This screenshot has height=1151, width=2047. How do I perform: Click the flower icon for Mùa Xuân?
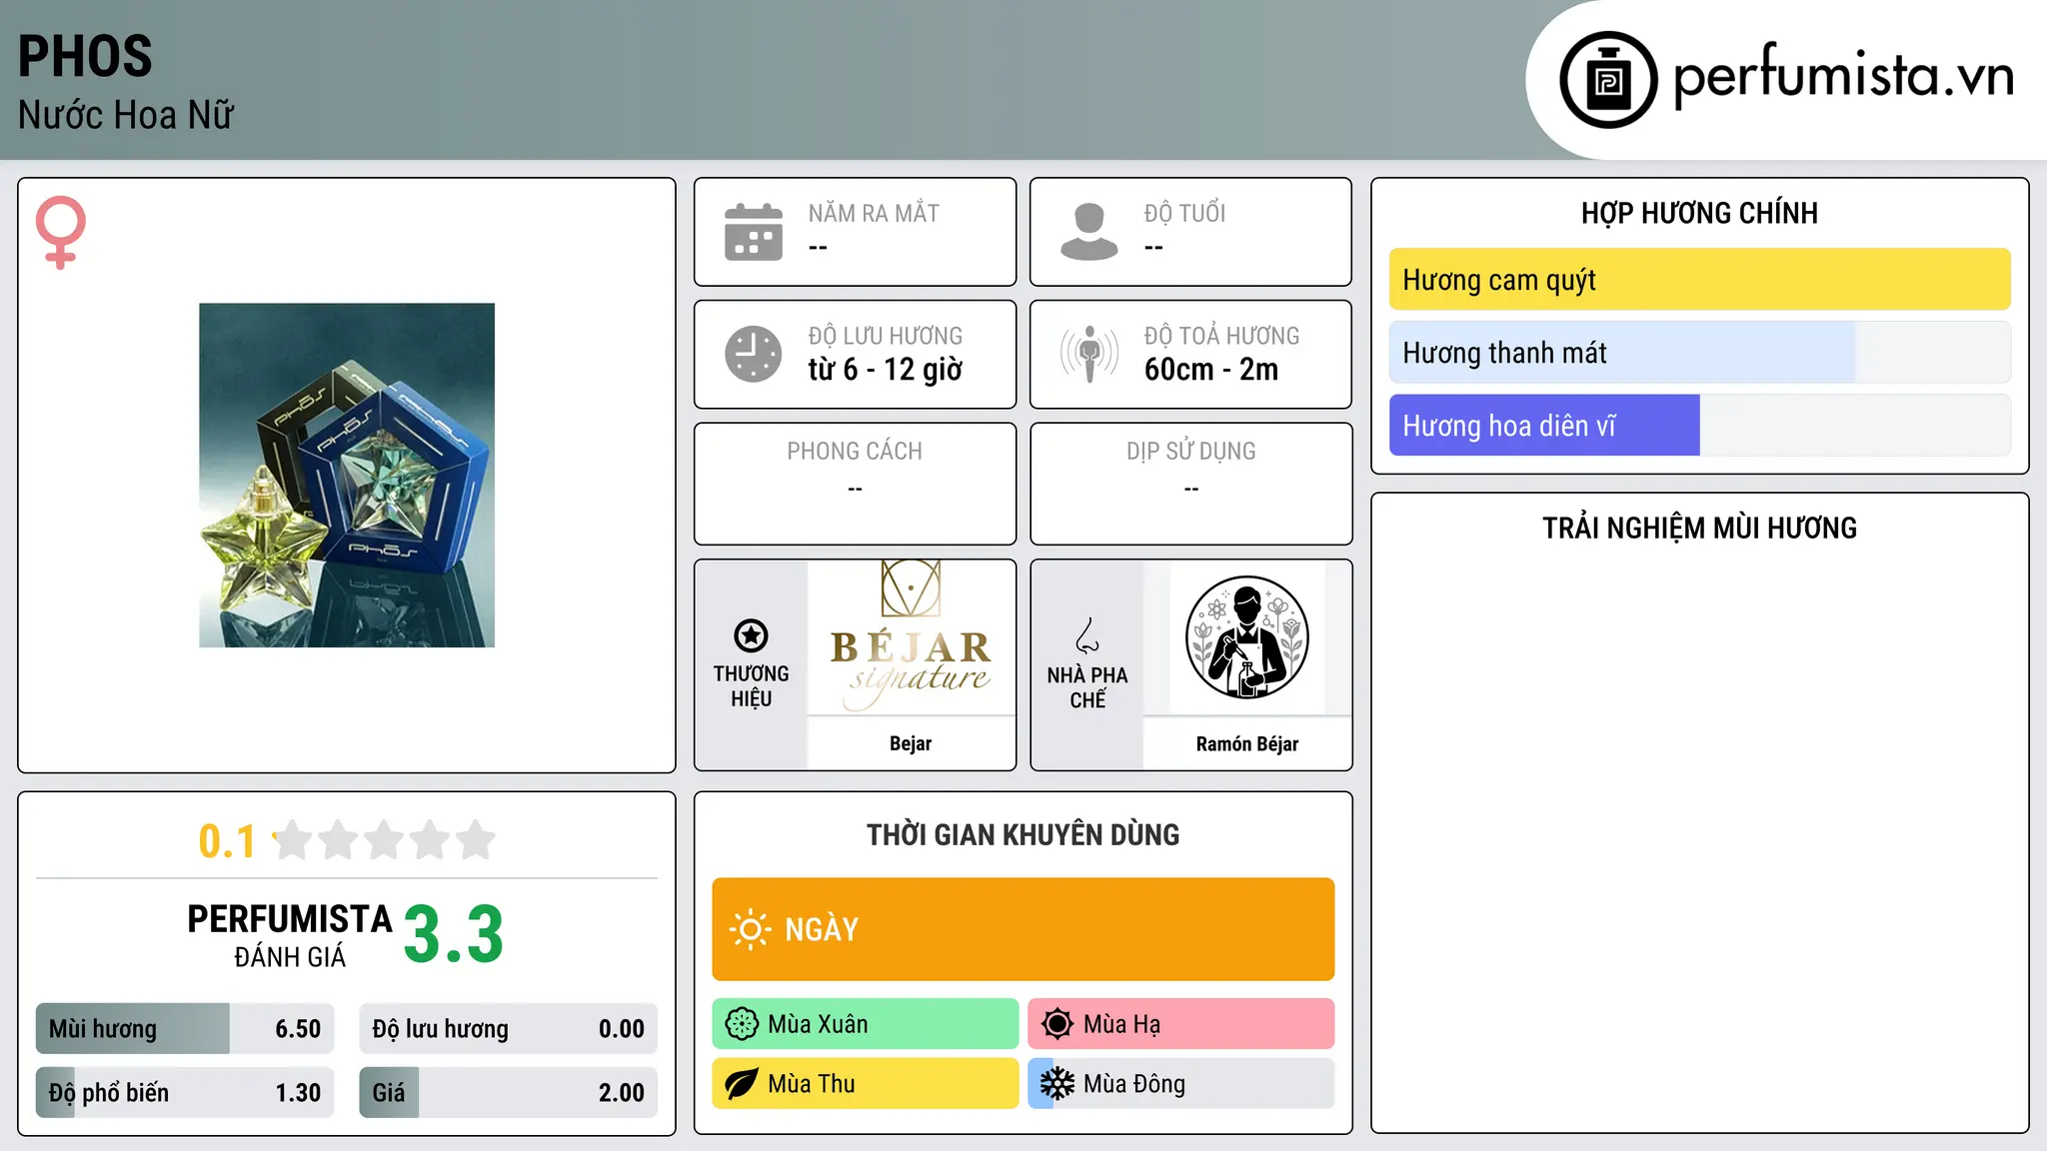click(x=742, y=1024)
